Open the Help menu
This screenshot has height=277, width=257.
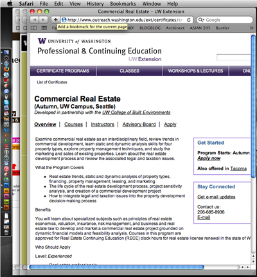point(172,4)
